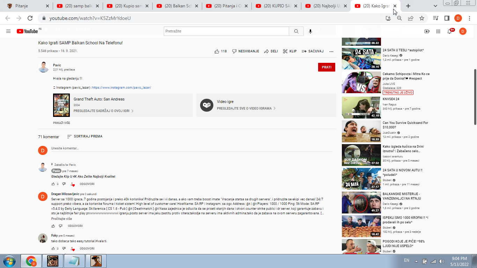
Task: Reload the page in Chrome
Action: point(30,18)
